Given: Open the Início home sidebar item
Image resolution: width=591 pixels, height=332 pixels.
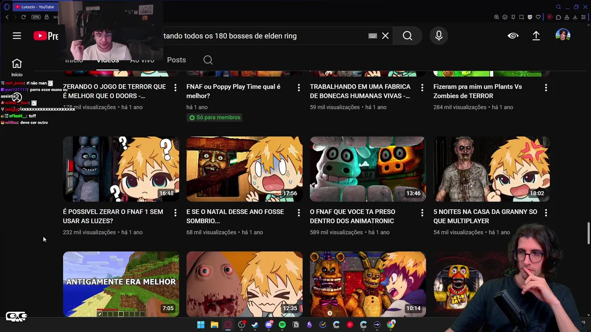Looking at the screenshot, I should [x=17, y=67].
